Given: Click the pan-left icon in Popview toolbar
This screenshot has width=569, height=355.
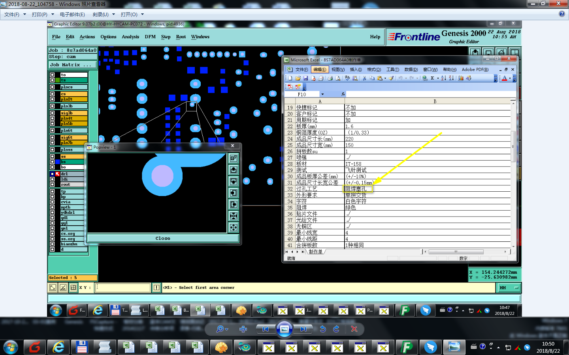Looking at the screenshot, I should 234,192.
